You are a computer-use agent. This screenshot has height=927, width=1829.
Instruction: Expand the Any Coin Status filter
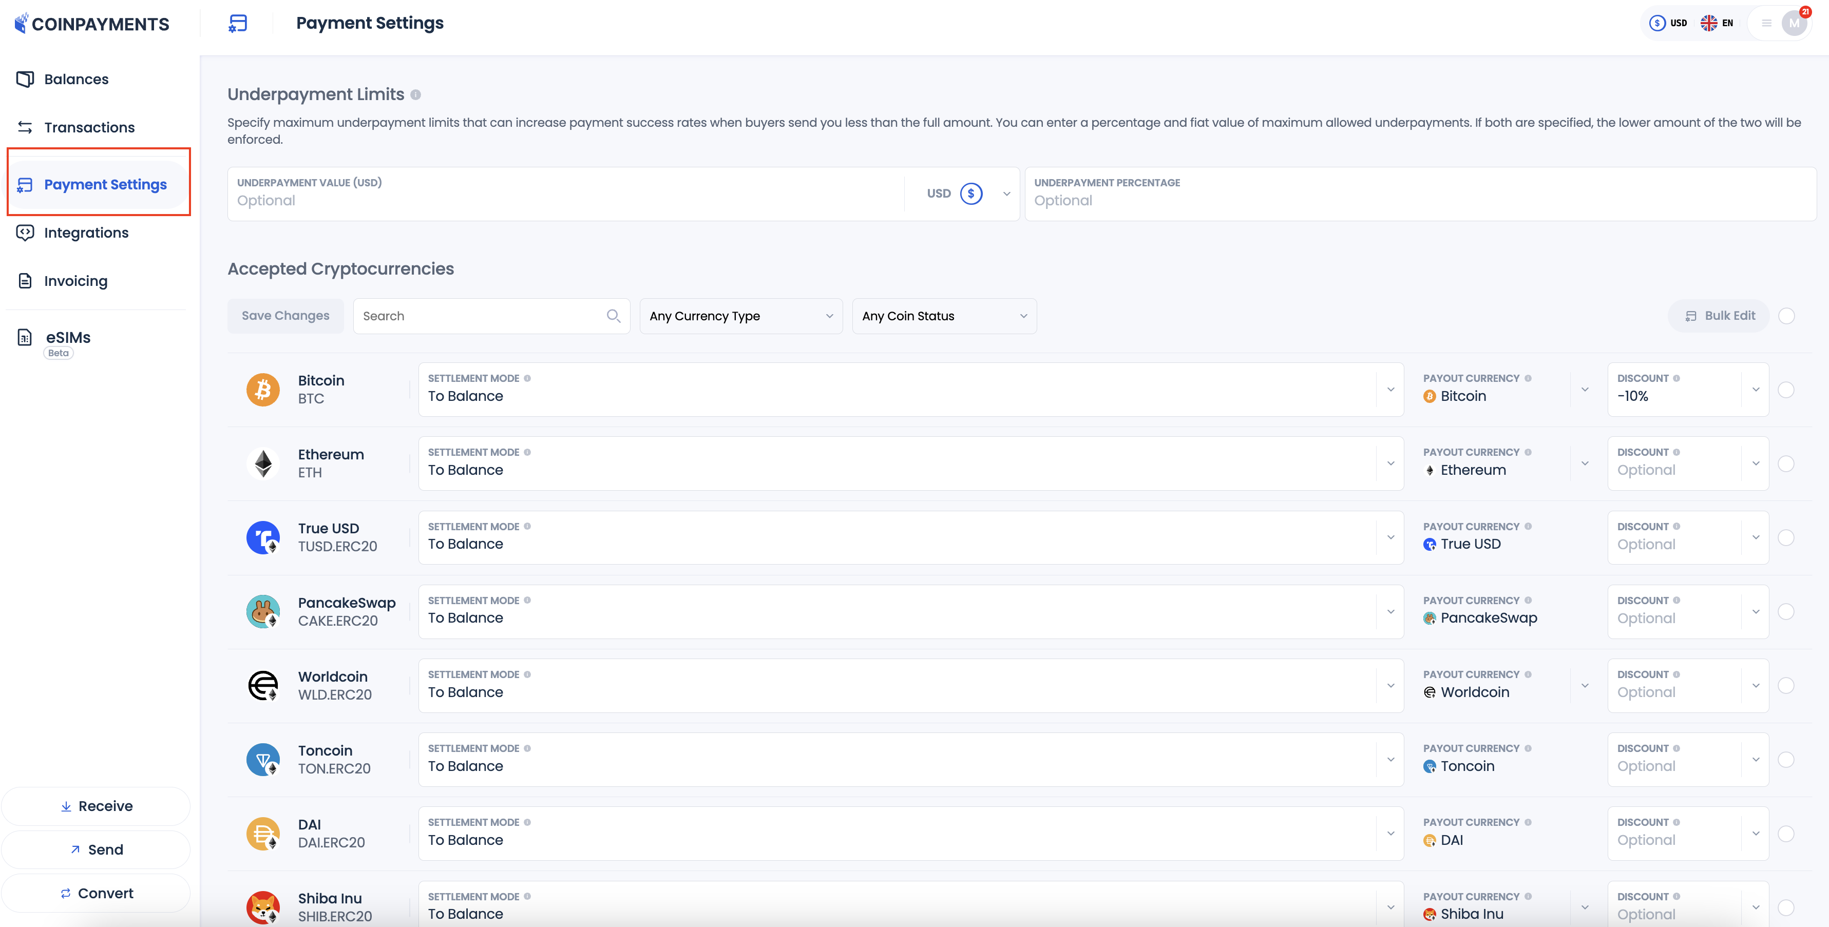[x=944, y=316]
